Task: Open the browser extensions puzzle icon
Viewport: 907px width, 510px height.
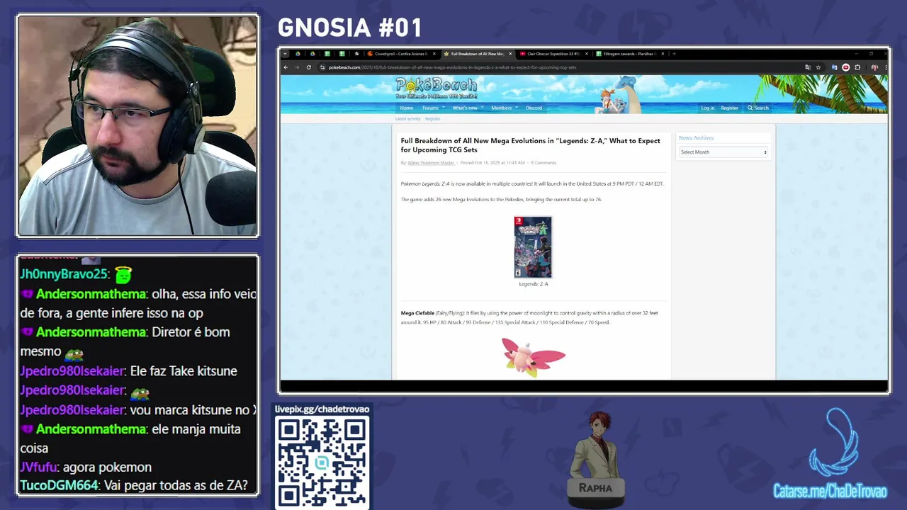Action: click(x=857, y=67)
